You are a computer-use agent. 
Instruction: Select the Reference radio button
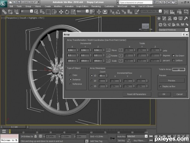[71, 84]
